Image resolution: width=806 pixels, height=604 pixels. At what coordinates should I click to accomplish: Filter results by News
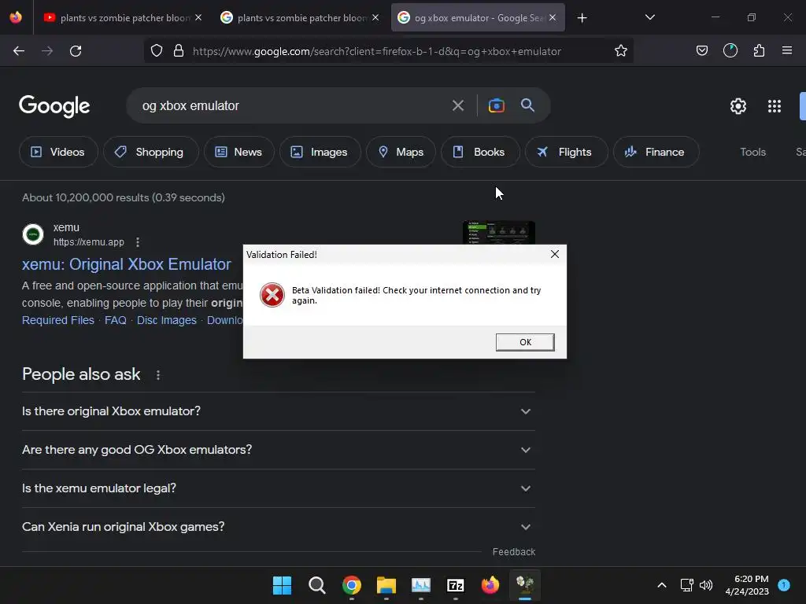(239, 152)
